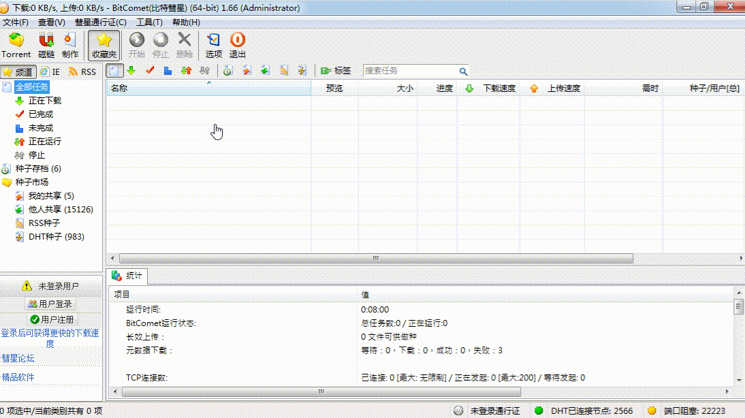
Task: Filter by stopped tasks gray arrows icon
Action: click(205, 71)
